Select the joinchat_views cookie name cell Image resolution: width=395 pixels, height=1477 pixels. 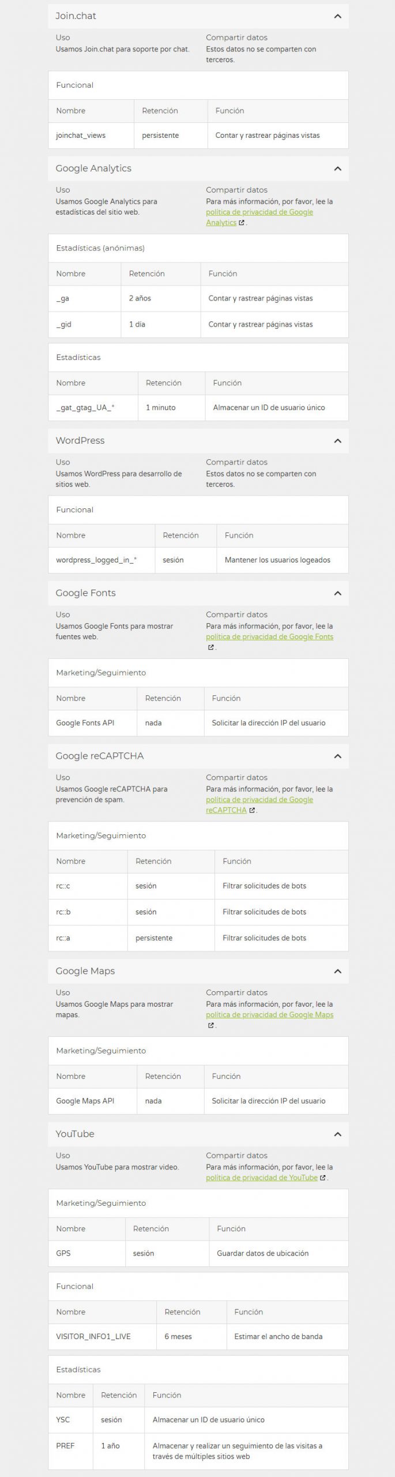click(91, 136)
